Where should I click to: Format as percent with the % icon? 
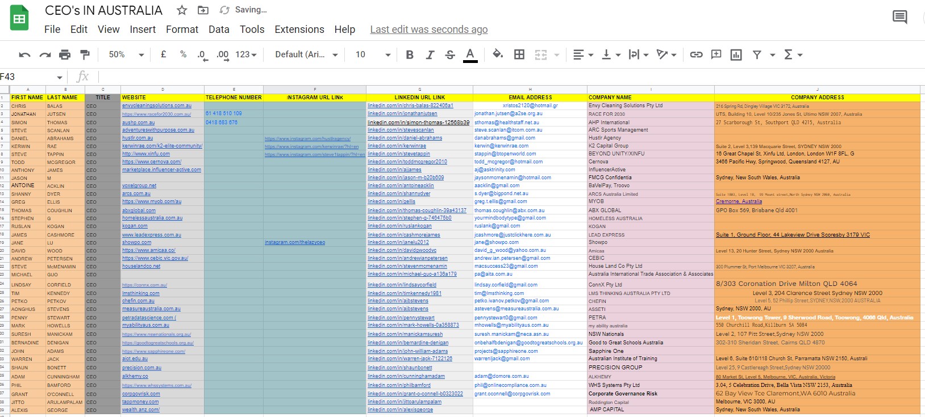click(183, 54)
